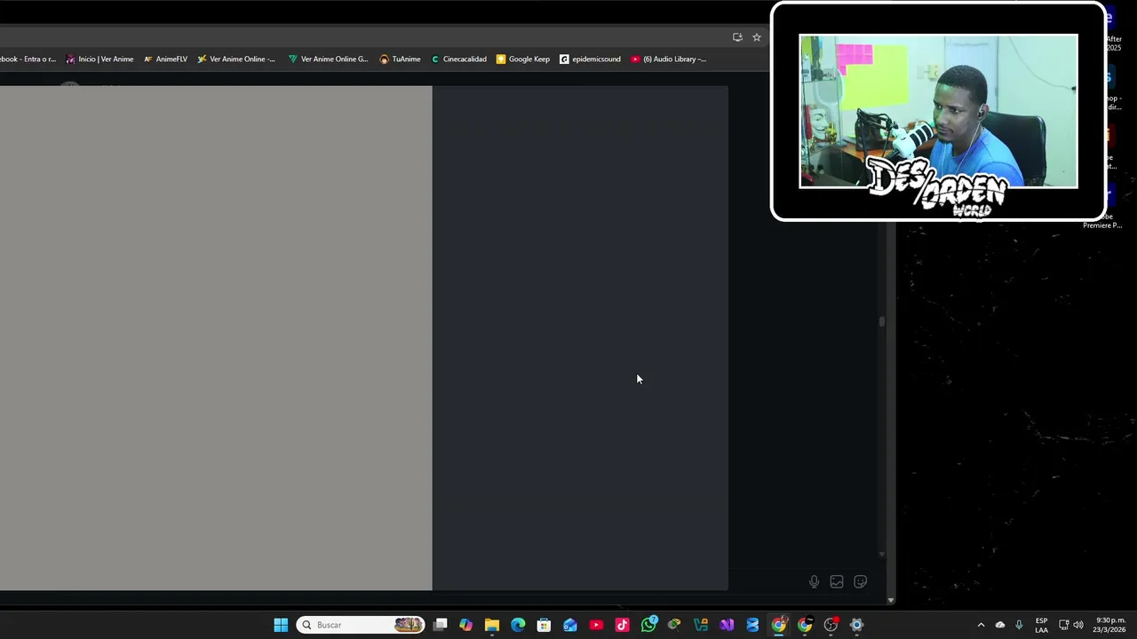Bookmark this page with the star icon
1137x639 pixels.
757,37
